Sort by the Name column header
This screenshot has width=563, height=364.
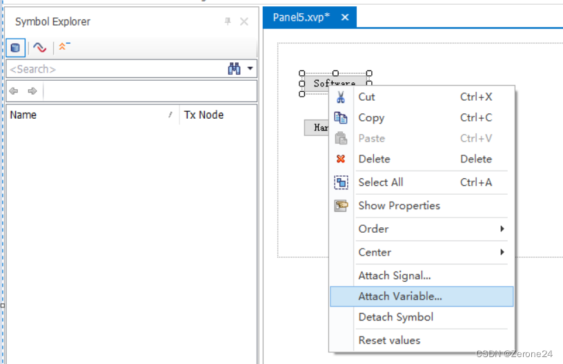[x=92, y=115]
